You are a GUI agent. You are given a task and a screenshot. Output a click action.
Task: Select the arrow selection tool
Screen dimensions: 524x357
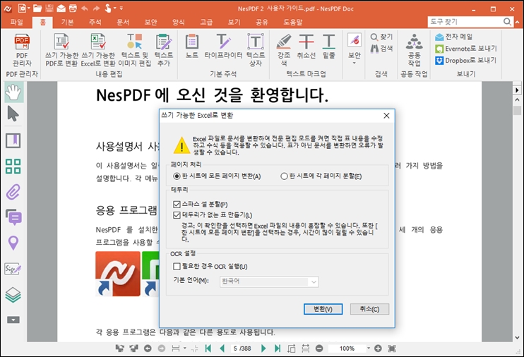[x=13, y=114]
